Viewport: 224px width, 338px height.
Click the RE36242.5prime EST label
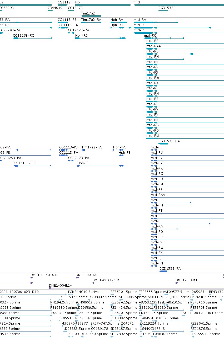tap(124, 302)
